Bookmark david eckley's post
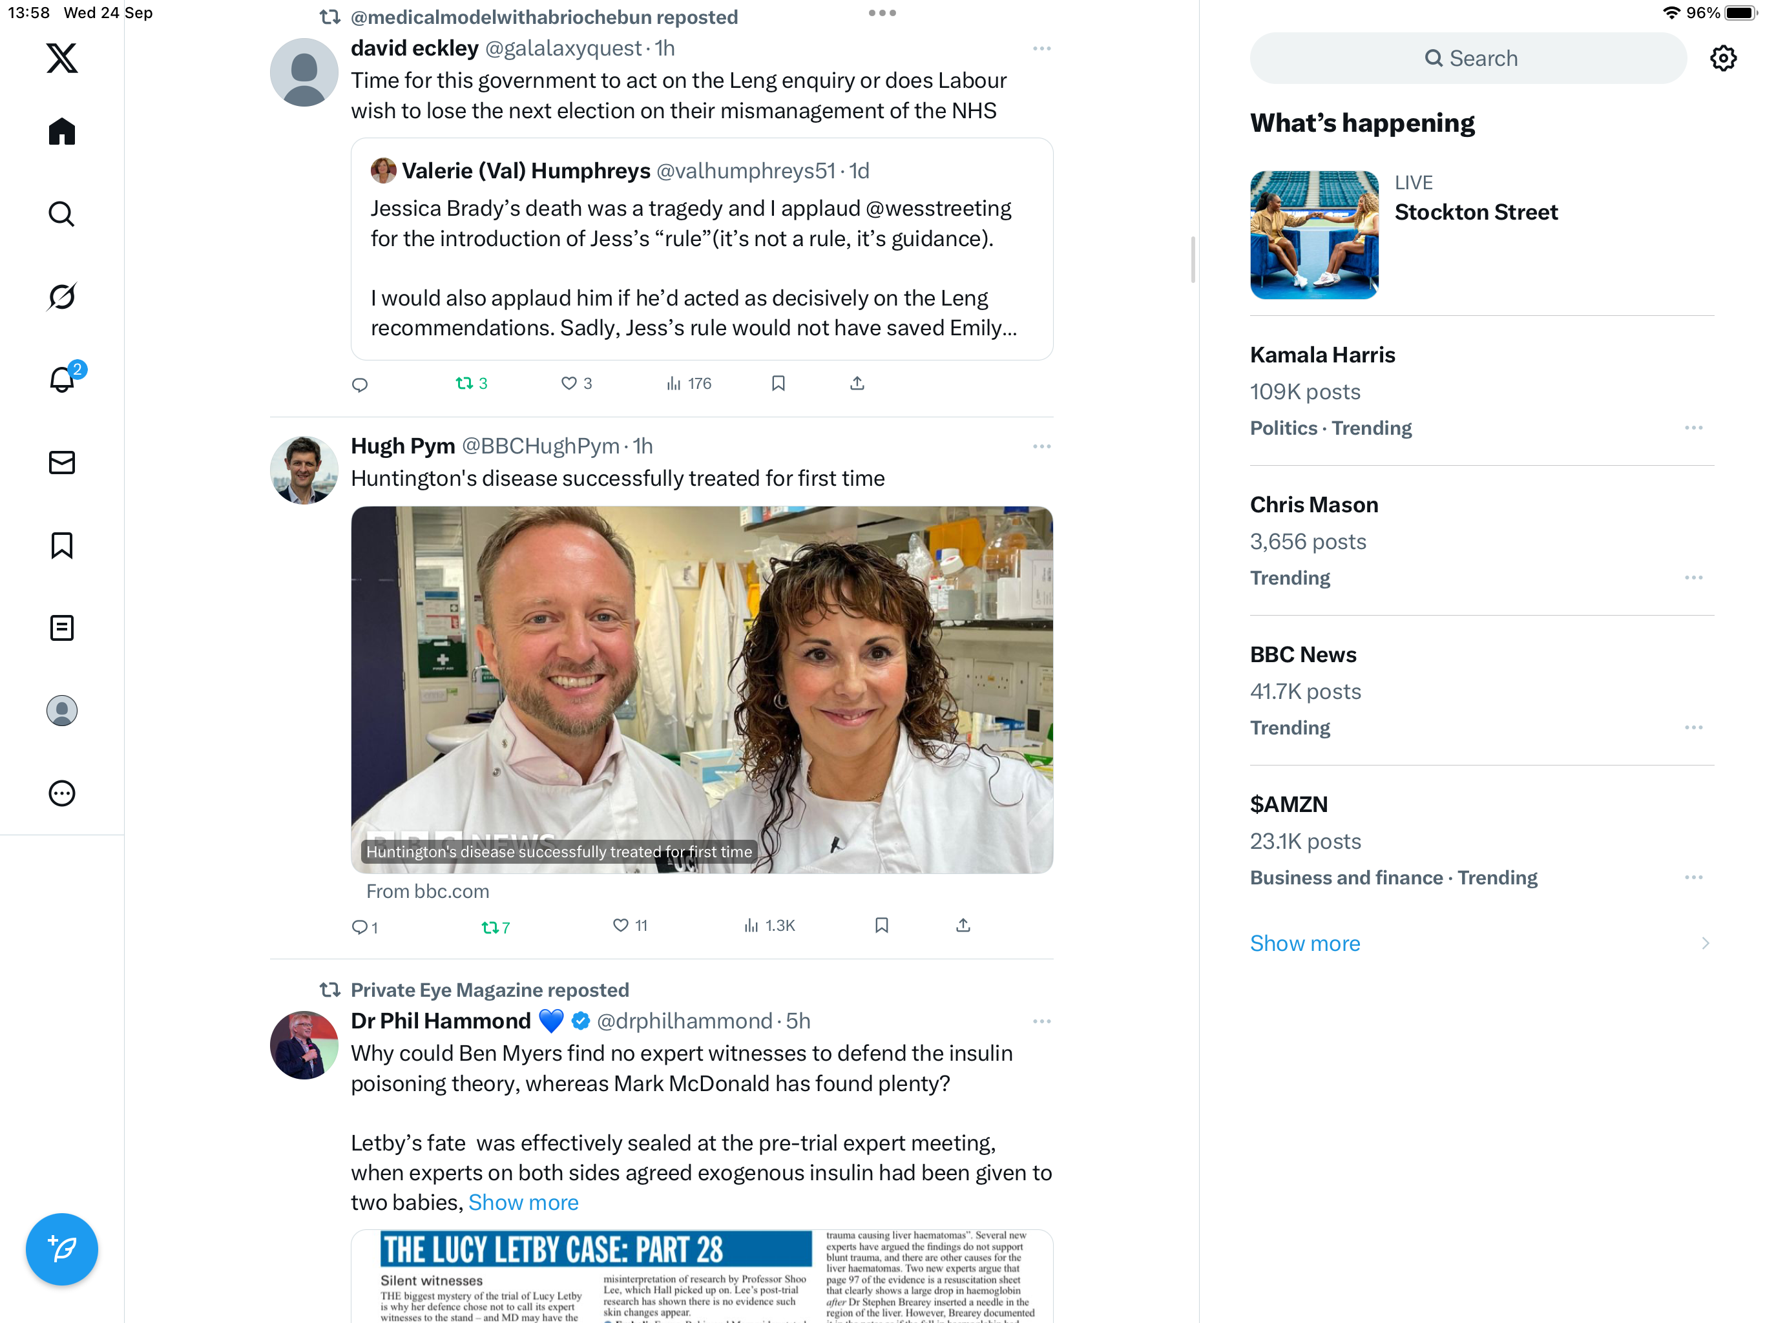 [778, 383]
